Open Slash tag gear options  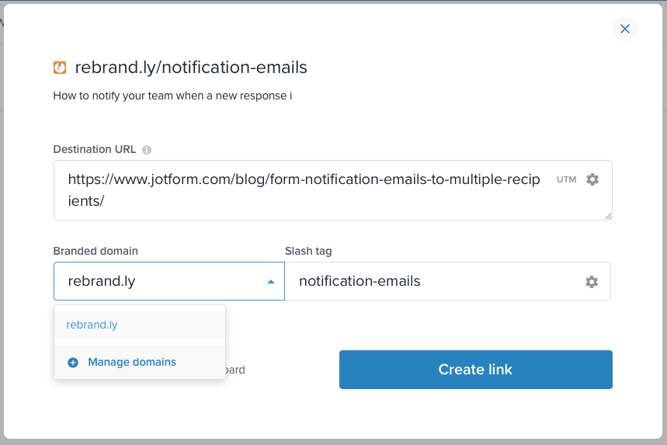point(592,282)
